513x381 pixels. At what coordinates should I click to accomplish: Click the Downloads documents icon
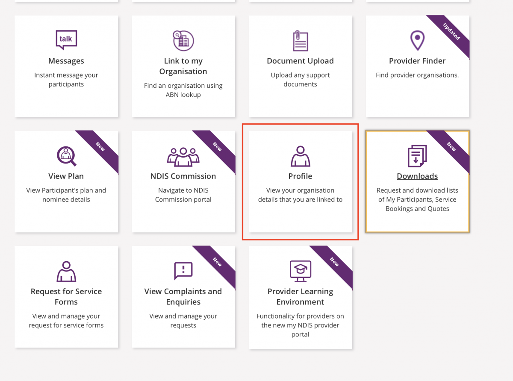point(417,156)
